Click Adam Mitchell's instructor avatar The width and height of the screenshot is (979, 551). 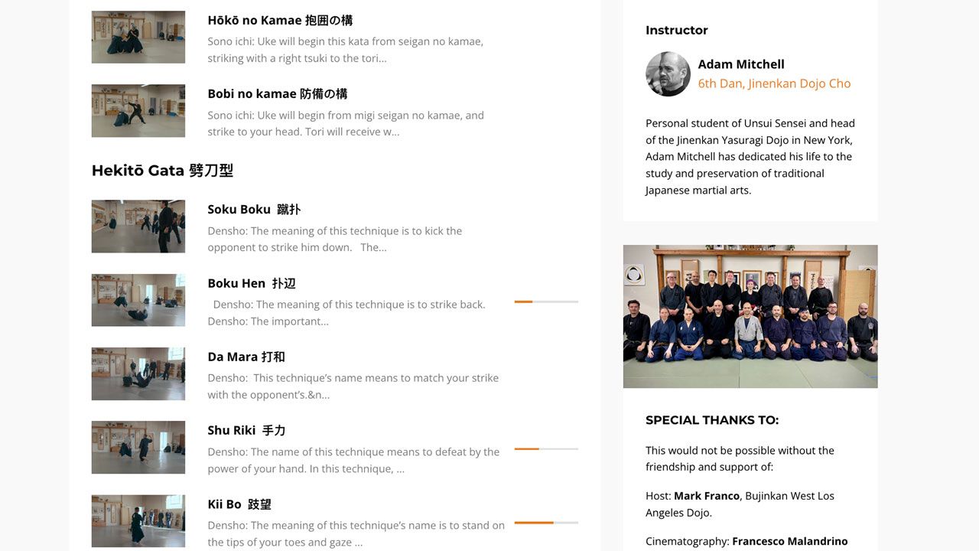[668, 74]
